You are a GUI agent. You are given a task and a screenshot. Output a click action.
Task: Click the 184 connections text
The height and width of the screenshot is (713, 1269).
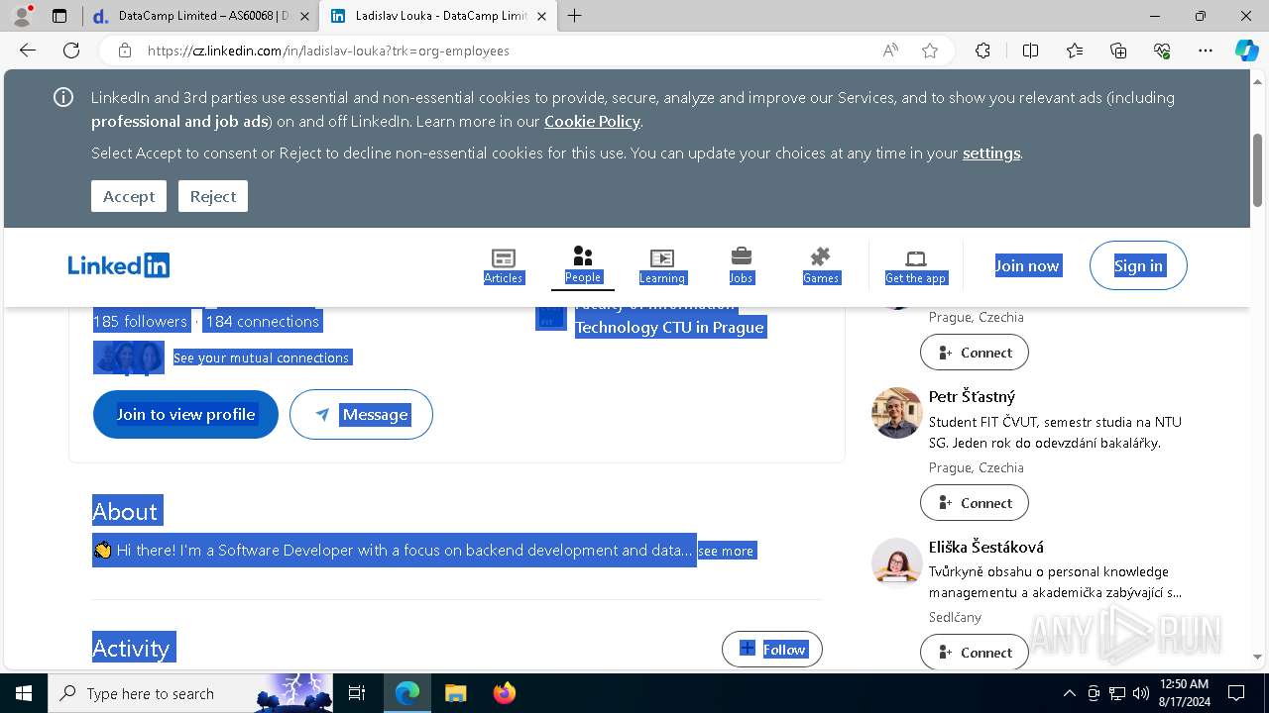(x=263, y=321)
